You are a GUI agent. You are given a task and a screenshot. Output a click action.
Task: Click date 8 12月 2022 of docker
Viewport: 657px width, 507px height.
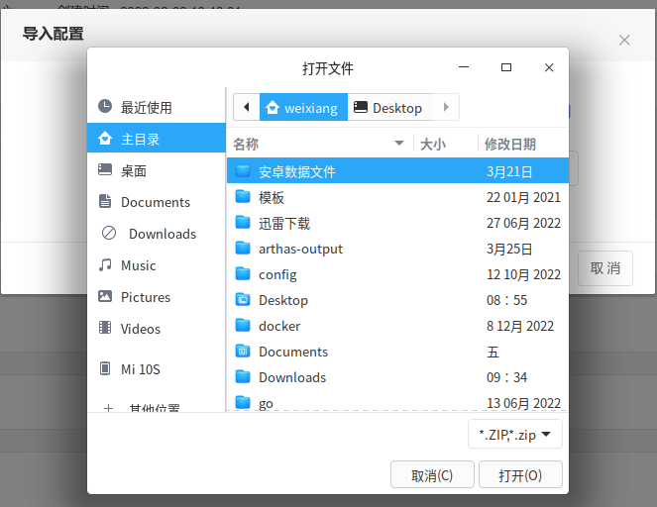(520, 326)
